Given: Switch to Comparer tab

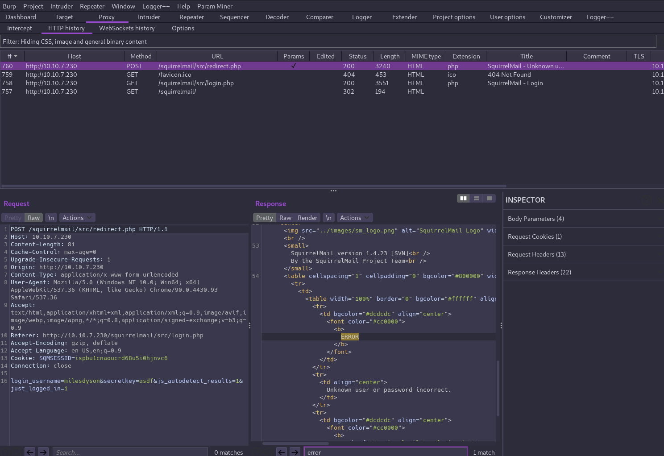Looking at the screenshot, I should (320, 17).
